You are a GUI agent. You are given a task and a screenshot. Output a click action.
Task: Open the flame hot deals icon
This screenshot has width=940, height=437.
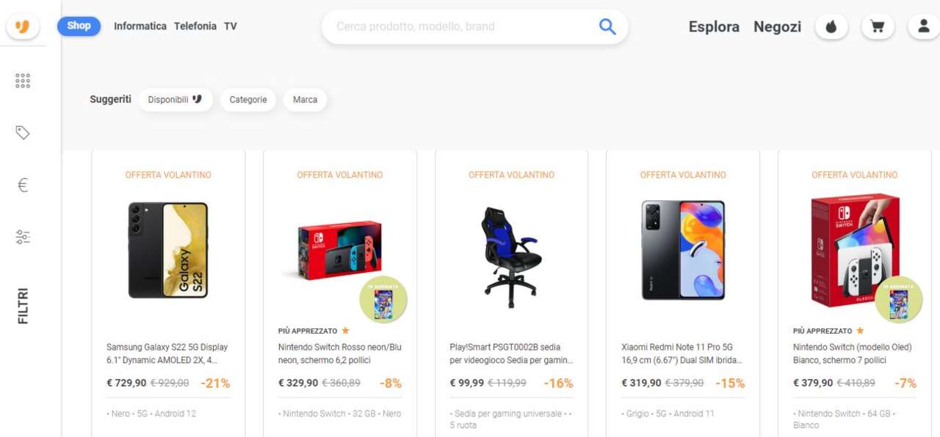(831, 27)
